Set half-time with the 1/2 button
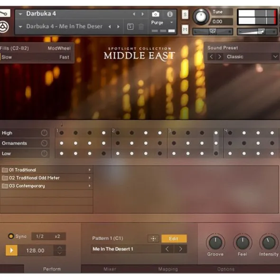The height and width of the screenshot is (280, 280). [x=40, y=236]
